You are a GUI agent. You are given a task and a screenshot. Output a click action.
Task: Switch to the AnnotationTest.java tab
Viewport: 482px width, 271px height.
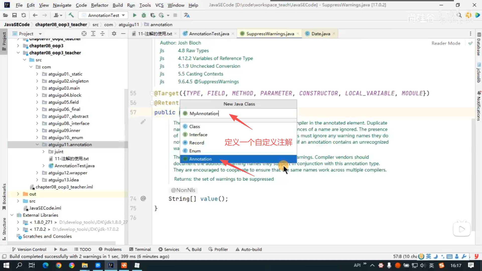(x=209, y=34)
